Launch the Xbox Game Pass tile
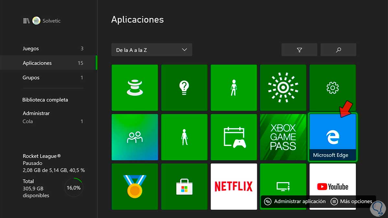The width and height of the screenshot is (388, 218). click(x=283, y=137)
